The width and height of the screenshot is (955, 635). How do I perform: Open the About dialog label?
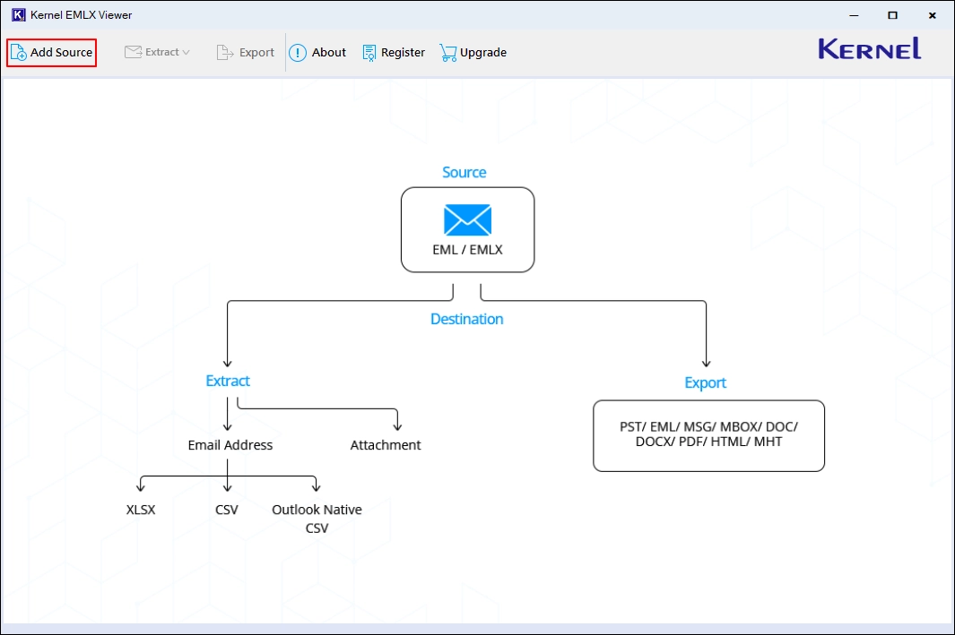329,52
